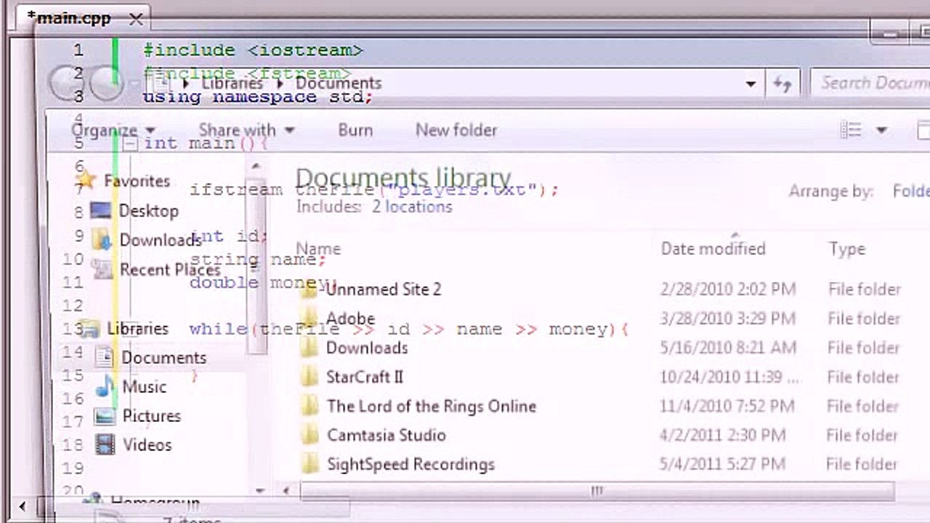930x523 pixels.
Task: Sort by the Type column header
Action: tap(847, 249)
